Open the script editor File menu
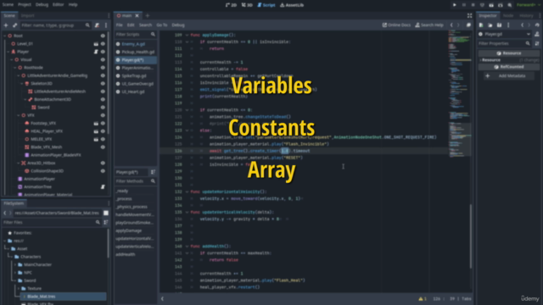 point(119,25)
